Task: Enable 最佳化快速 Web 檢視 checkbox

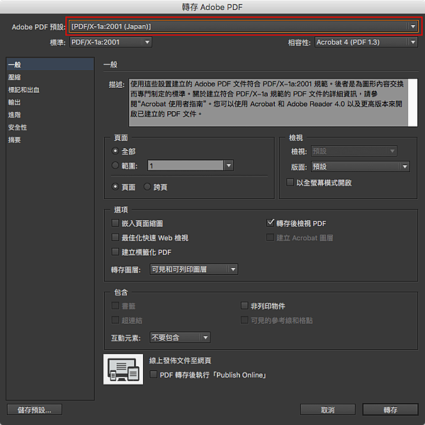Action: [115, 237]
